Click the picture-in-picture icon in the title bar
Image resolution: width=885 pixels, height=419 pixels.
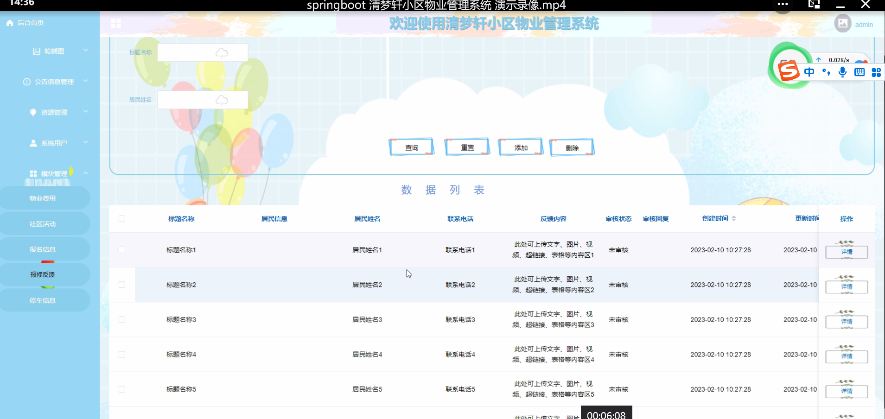pos(814,4)
